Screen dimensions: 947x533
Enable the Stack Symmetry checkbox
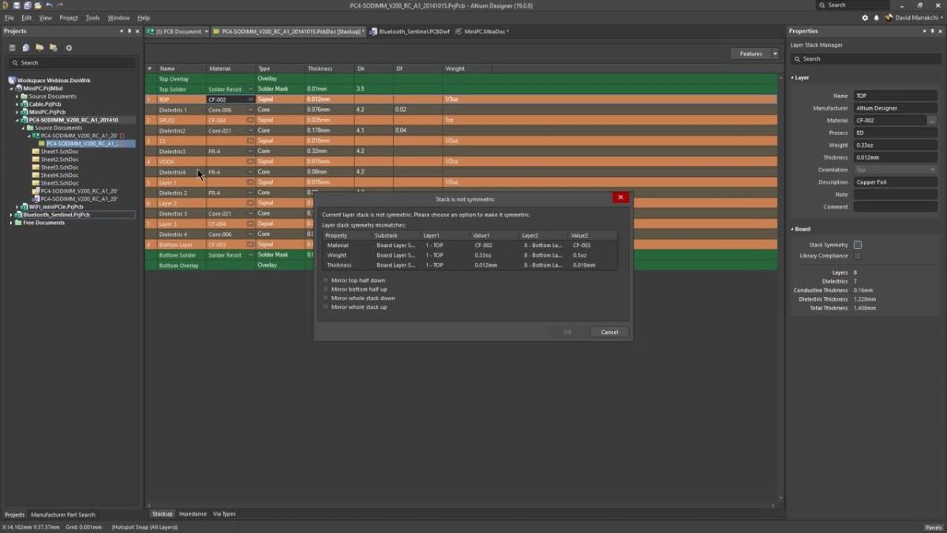click(x=857, y=245)
